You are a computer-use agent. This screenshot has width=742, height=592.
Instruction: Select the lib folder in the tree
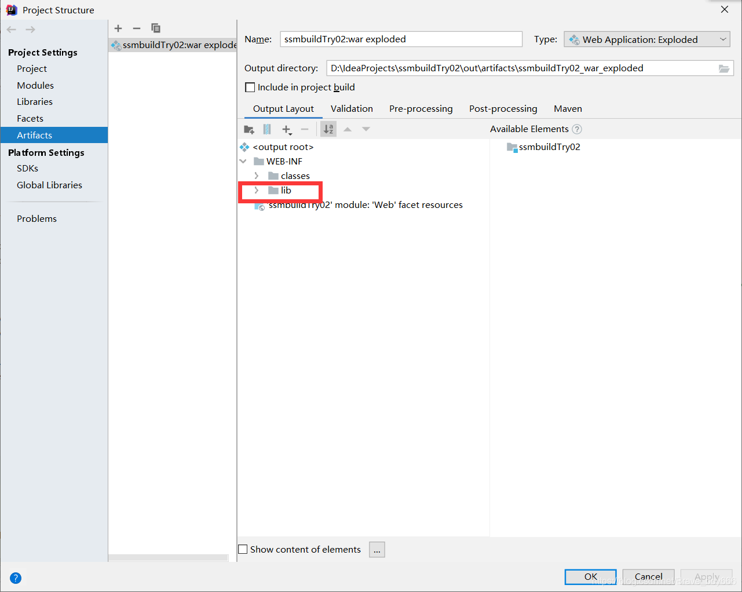pyautogui.click(x=286, y=191)
